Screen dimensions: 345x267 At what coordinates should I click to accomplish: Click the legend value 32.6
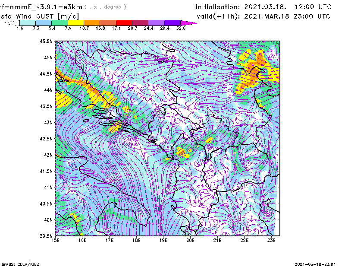[x=181, y=28]
